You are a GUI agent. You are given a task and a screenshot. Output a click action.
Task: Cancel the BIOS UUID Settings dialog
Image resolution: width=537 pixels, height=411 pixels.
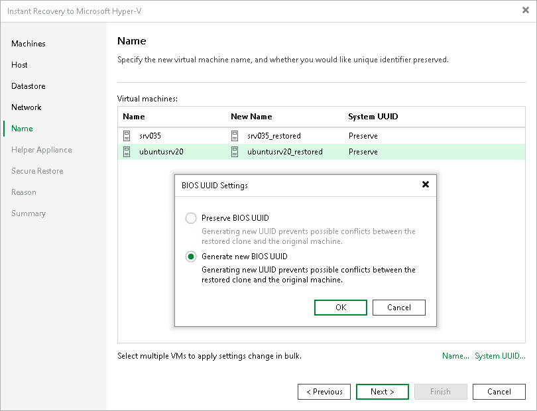pos(399,308)
